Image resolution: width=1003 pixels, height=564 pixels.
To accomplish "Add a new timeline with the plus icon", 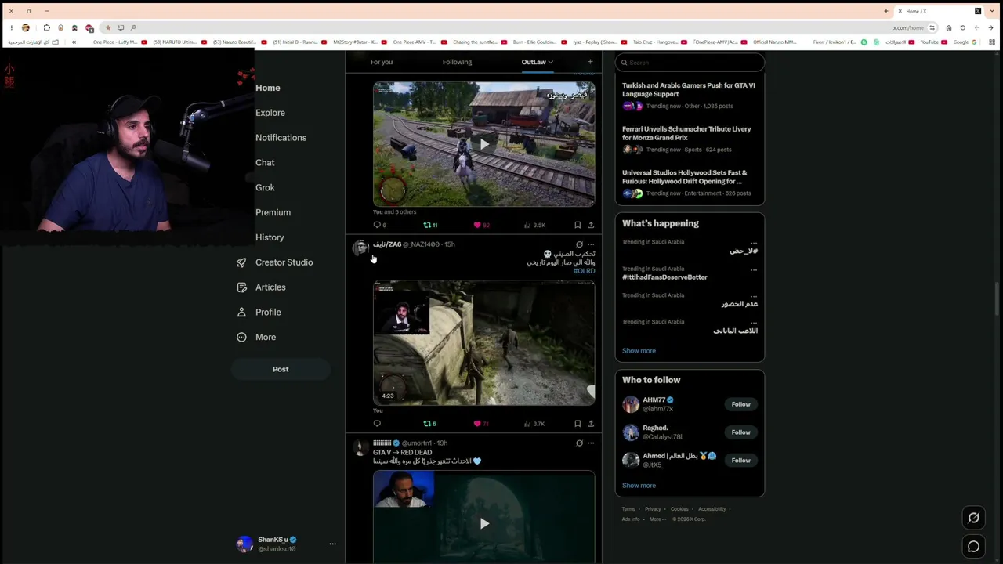I will (590, 62).
